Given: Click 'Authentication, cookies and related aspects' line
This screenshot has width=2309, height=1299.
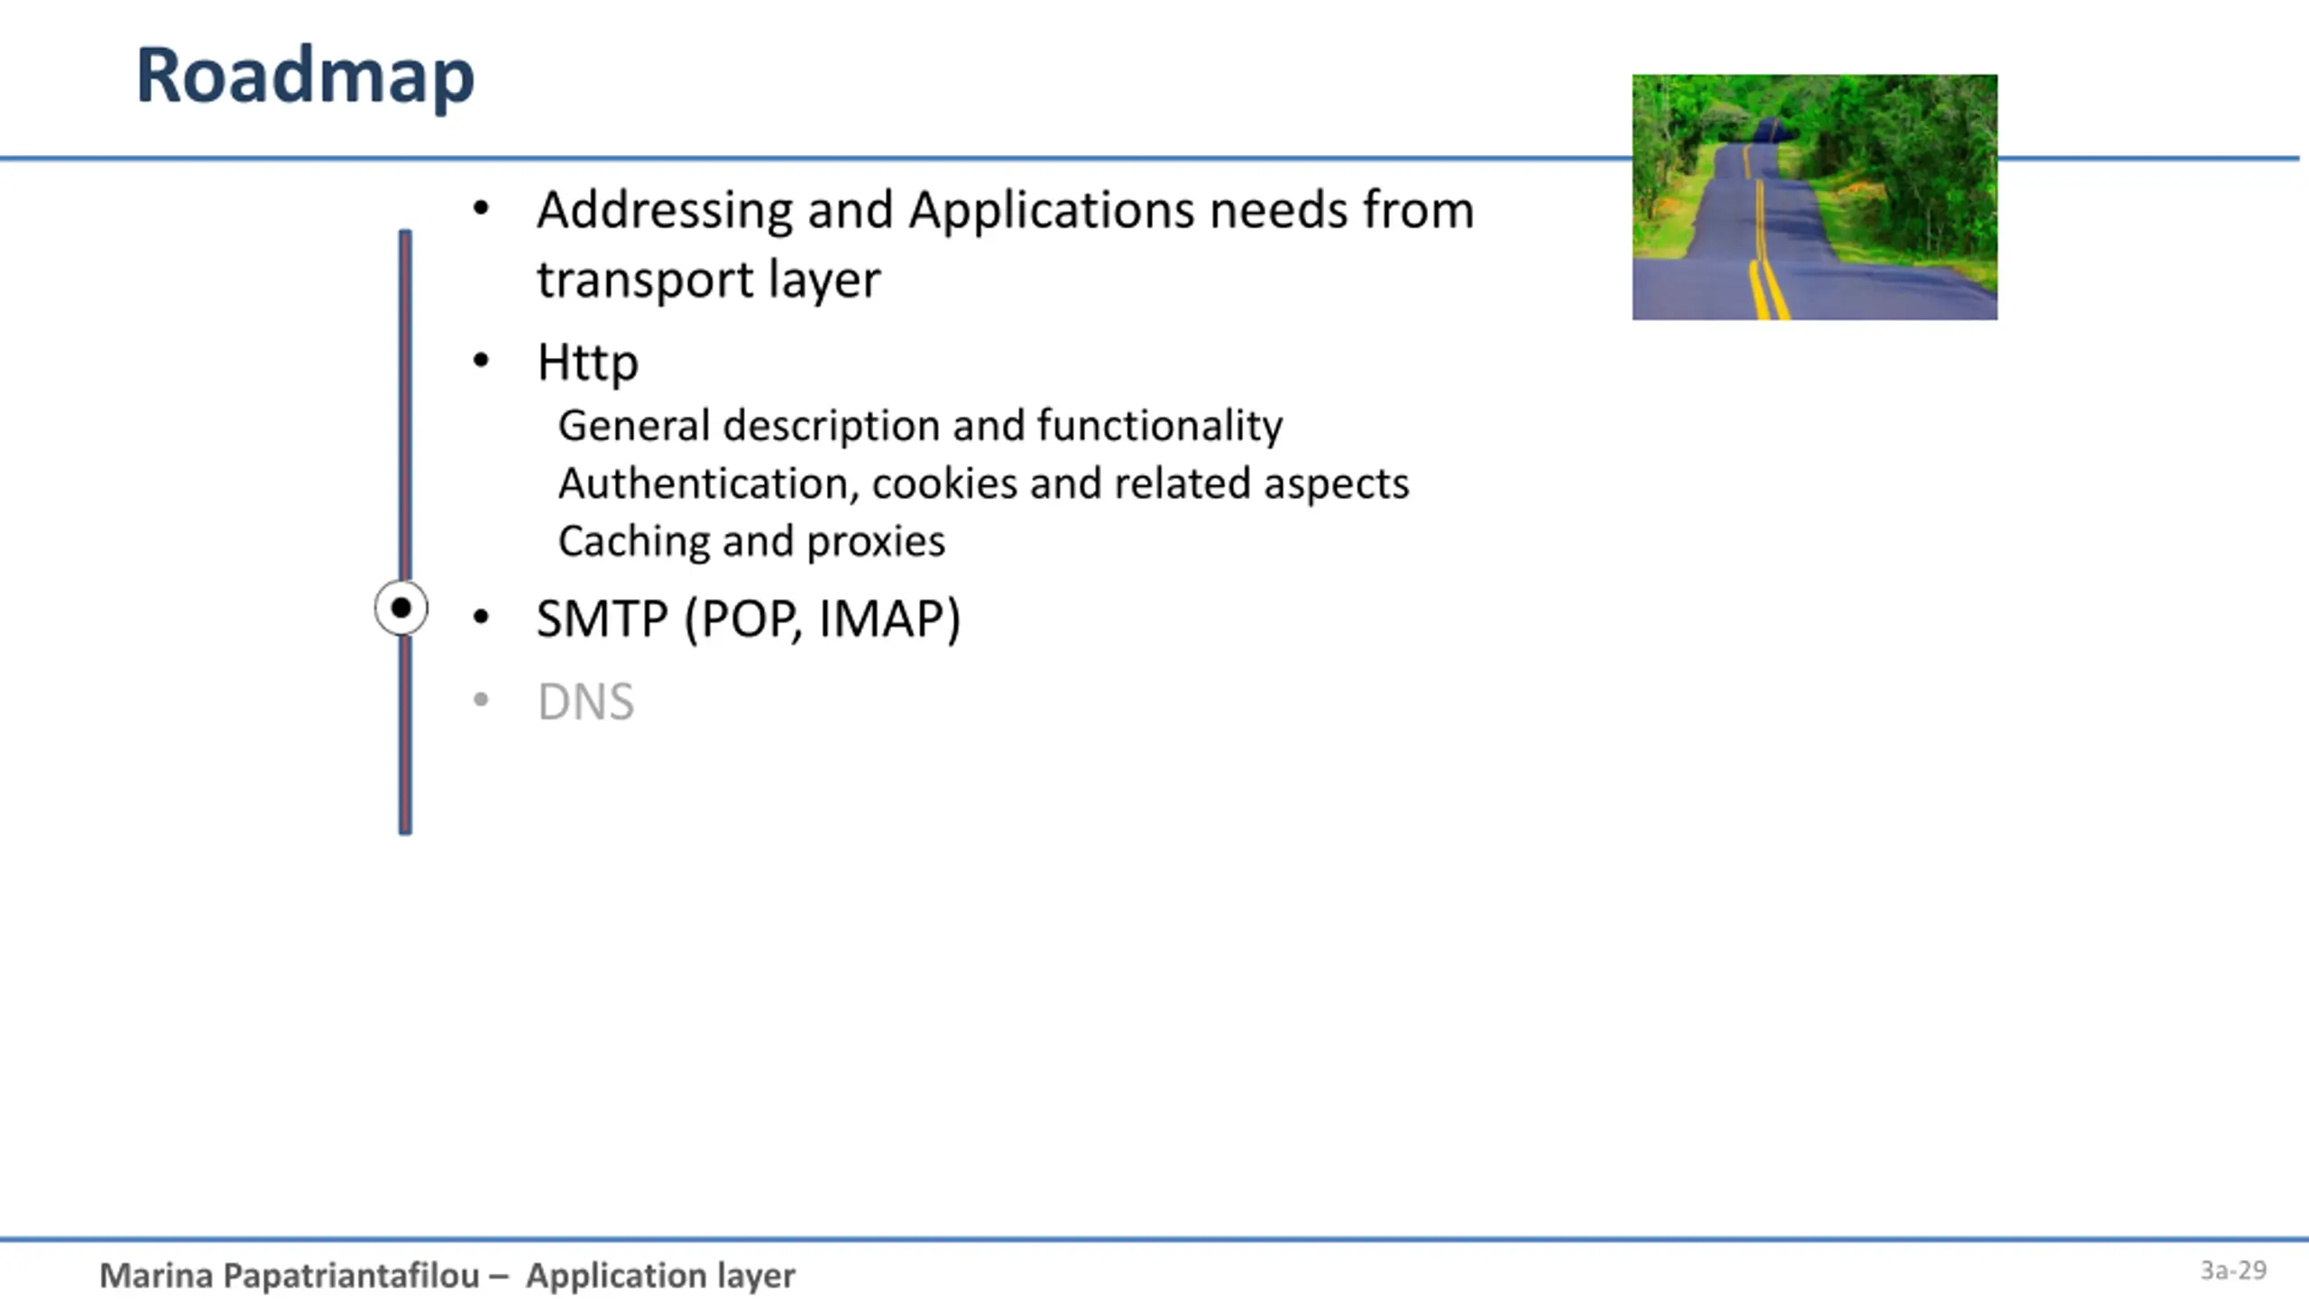Looking at the screenshot, I should click(x=983, y=484).
